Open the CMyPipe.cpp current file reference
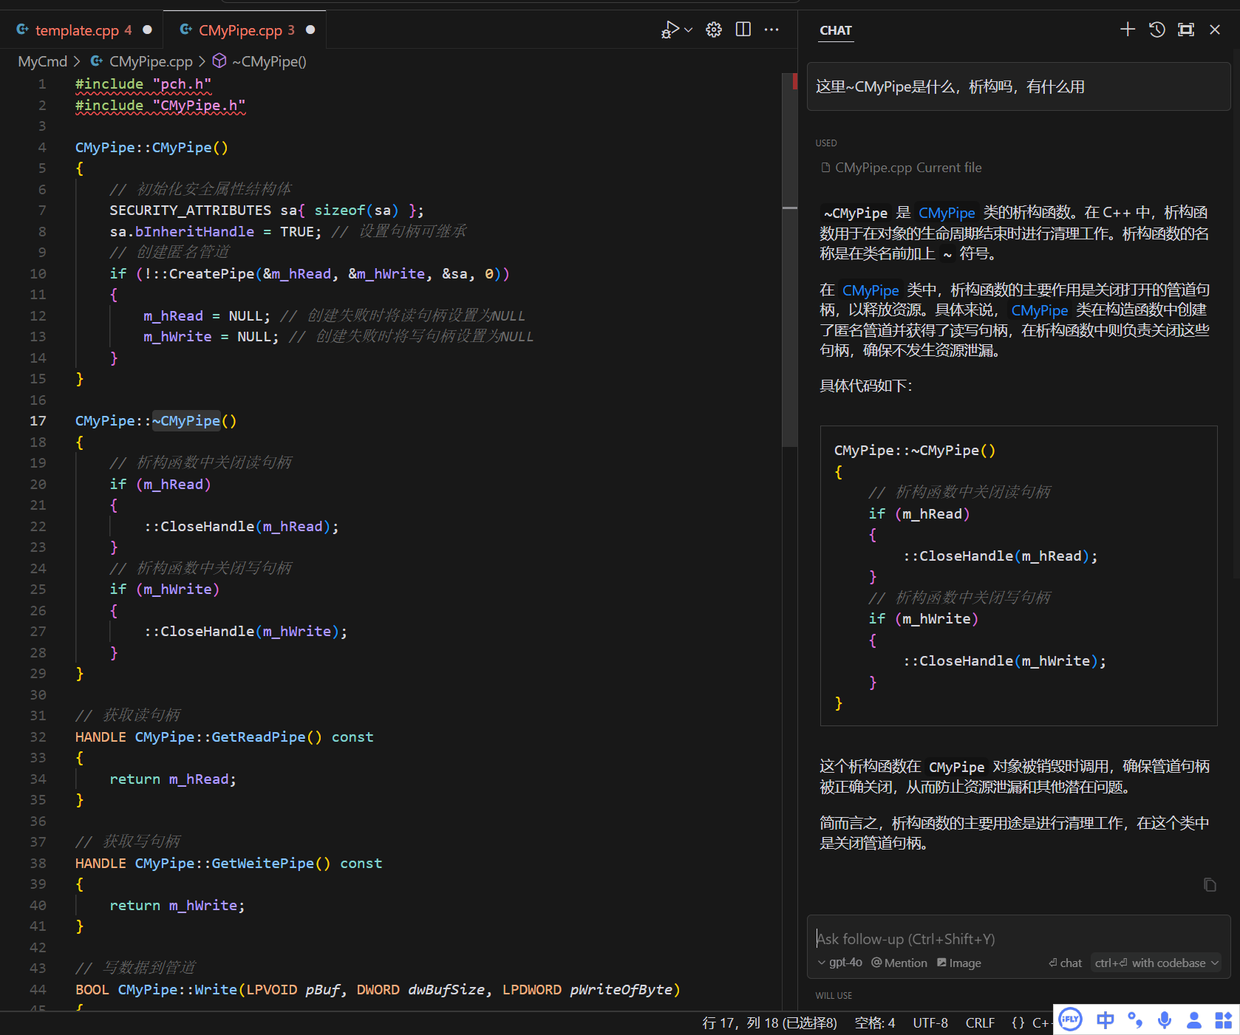Screen dimensions: 1240x1035 [908, 168]
